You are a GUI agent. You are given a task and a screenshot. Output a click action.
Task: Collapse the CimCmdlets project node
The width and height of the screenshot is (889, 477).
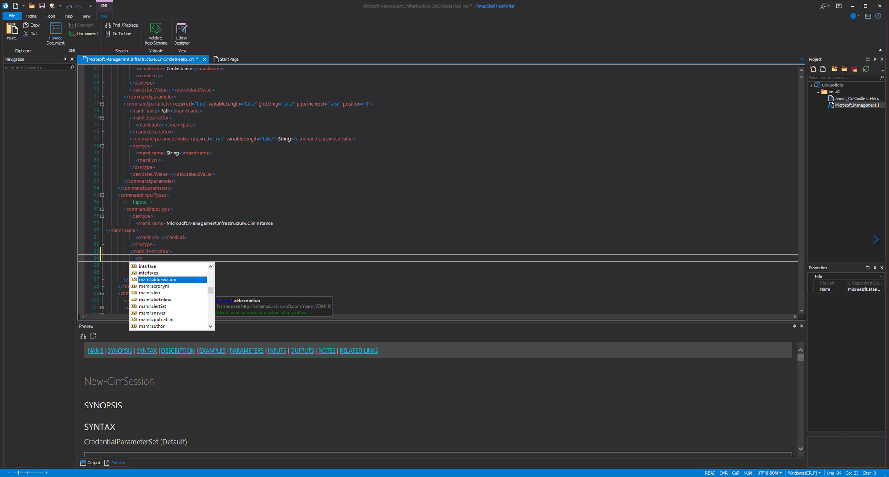click(812, 85)
